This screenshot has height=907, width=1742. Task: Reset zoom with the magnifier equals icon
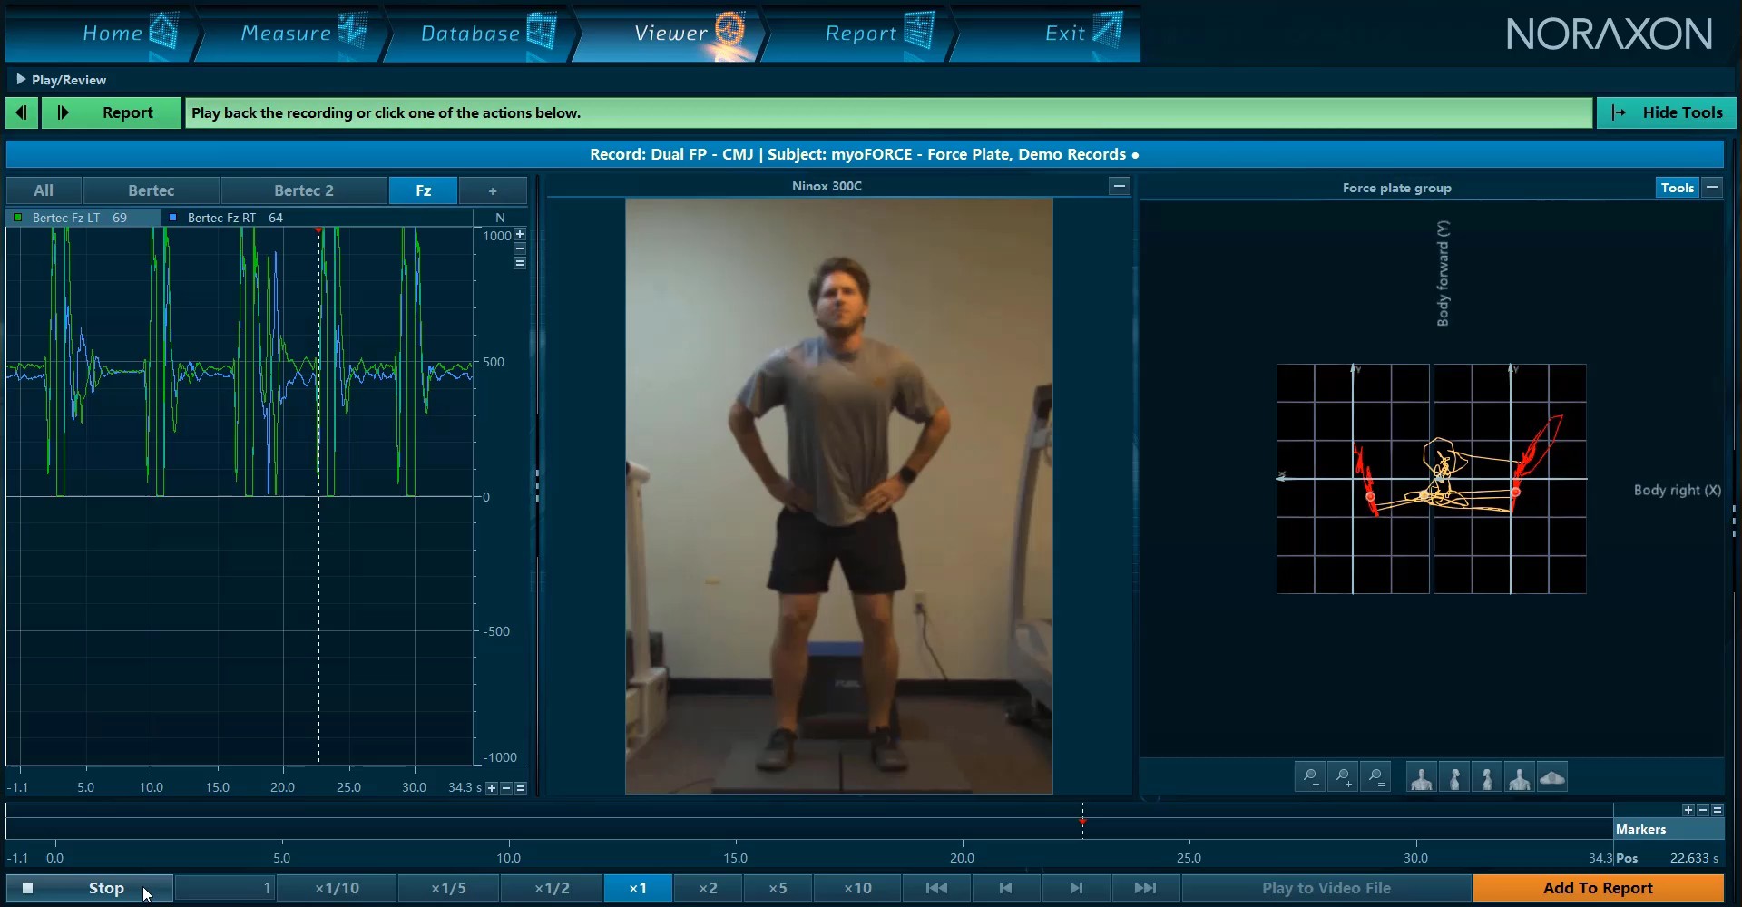coord(1375,777)
